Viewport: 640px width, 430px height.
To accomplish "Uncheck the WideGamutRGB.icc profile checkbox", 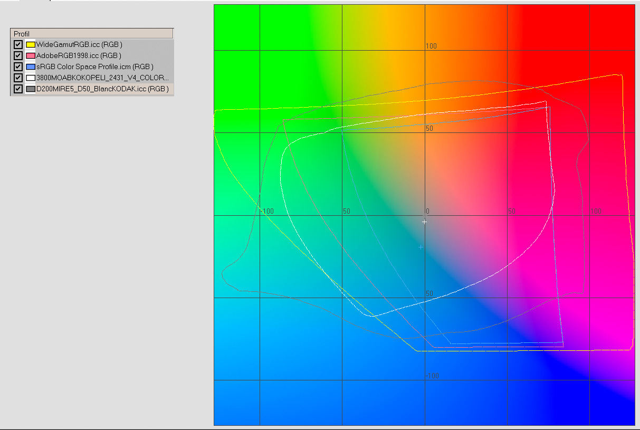I will click(17, 44).
